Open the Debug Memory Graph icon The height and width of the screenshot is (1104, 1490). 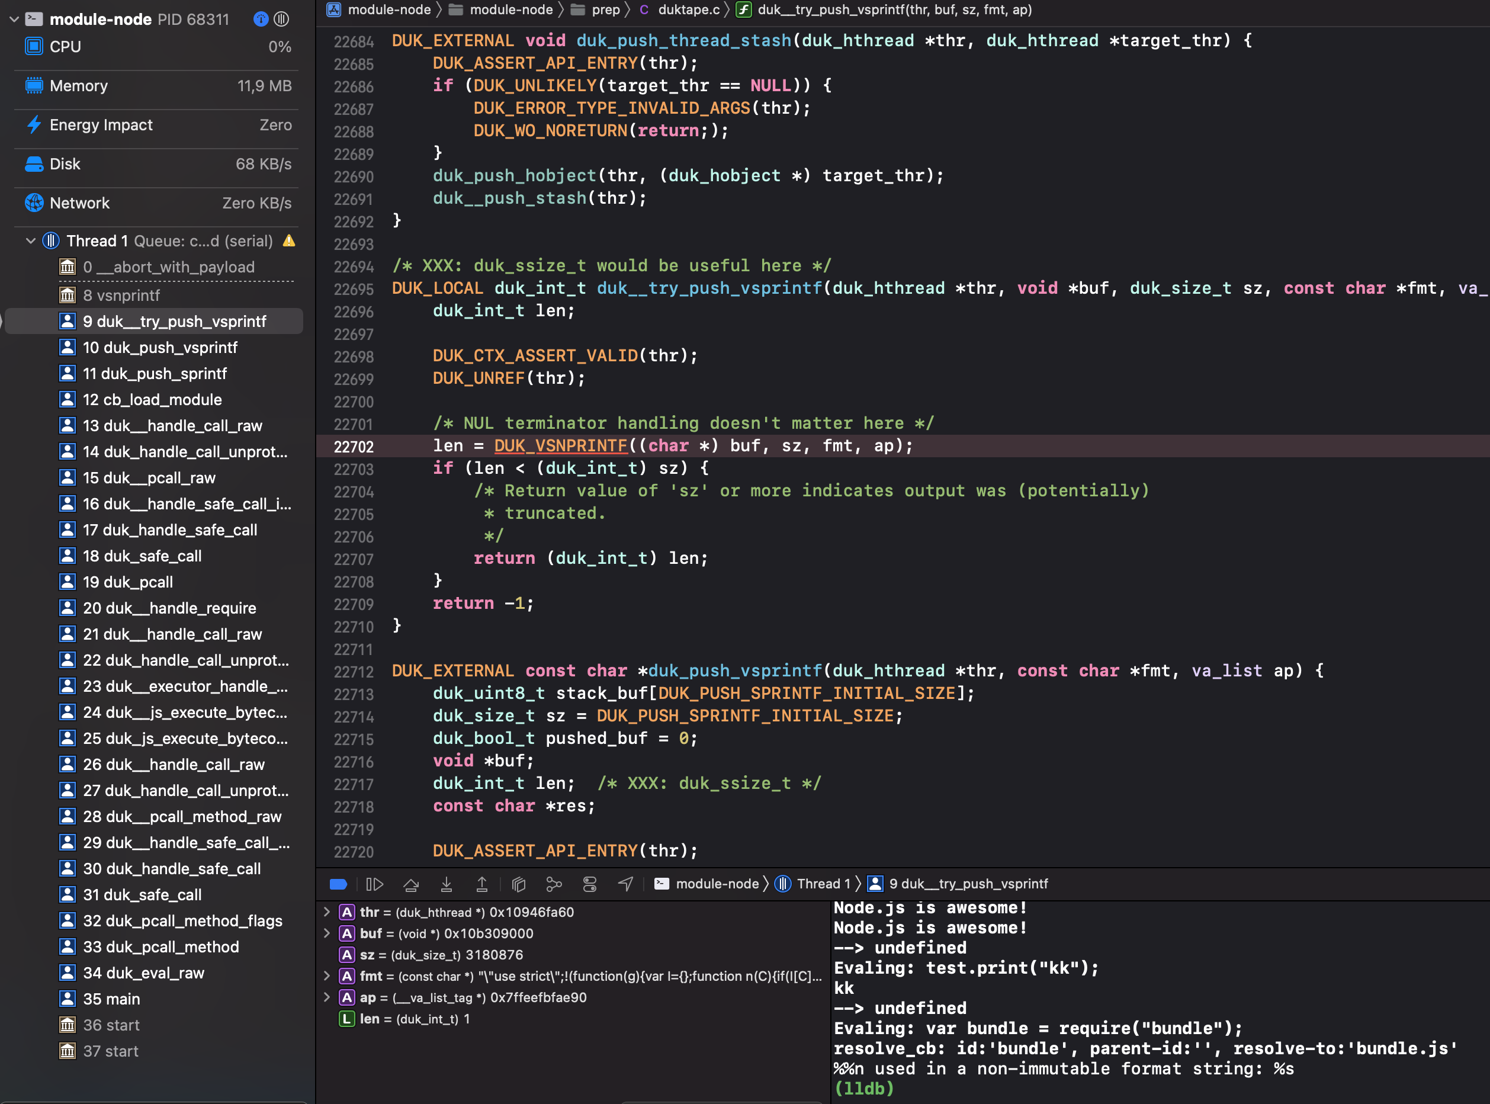coord(554,884)
